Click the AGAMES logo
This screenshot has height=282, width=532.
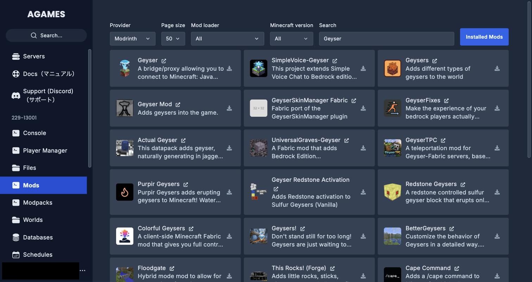click(x=46, y=14)
